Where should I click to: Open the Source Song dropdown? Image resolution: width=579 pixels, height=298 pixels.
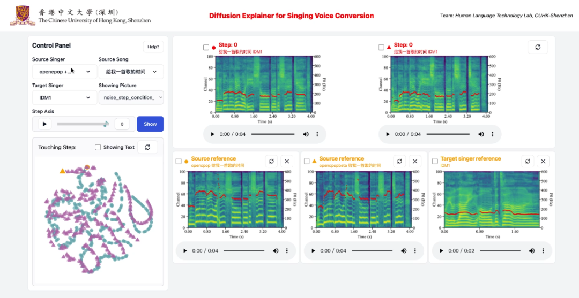(131, 72)
